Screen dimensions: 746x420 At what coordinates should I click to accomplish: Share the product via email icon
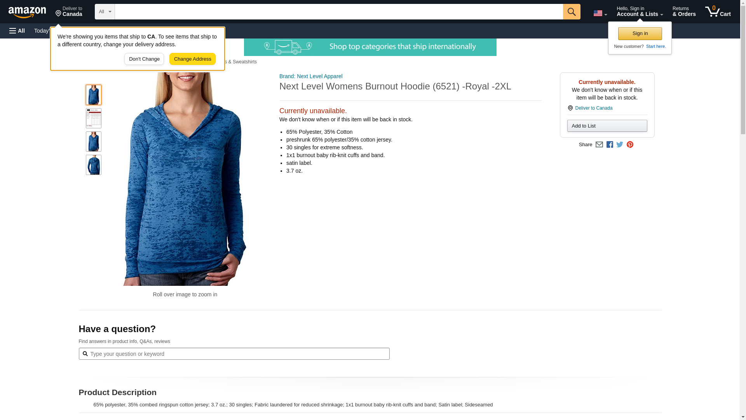click(x=599, y=145)
